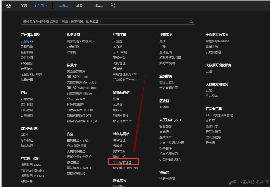Open 时序数据库CTSDB link

(x=80, y=110)
